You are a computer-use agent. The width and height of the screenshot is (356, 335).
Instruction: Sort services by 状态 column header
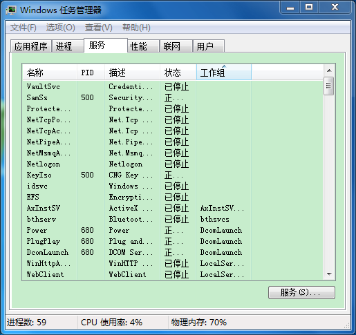tap(178, 73)
